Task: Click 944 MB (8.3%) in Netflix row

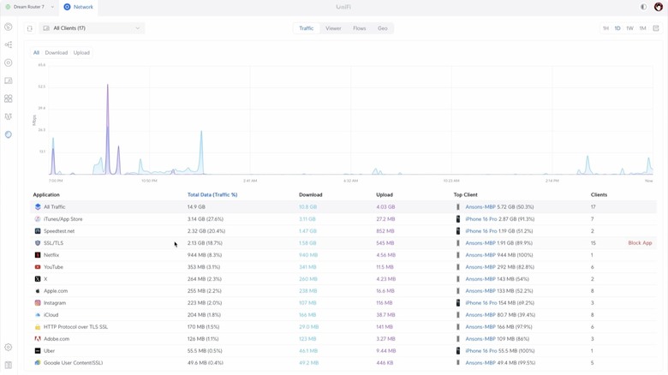Action: (205, 255)
